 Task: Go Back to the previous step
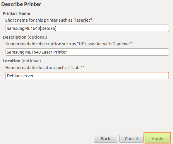(106, 139)
